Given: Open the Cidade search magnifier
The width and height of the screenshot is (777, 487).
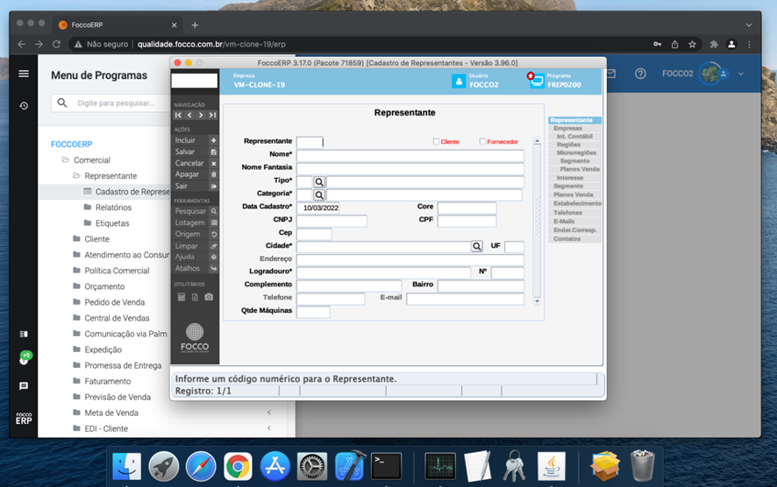Looking at the screenshot, I should pyautogui.click(x=477, y=246).
